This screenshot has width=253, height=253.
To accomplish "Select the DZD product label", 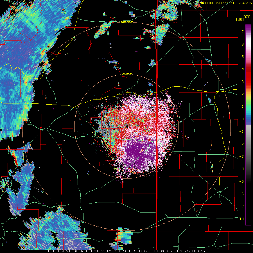I will 247,17.
